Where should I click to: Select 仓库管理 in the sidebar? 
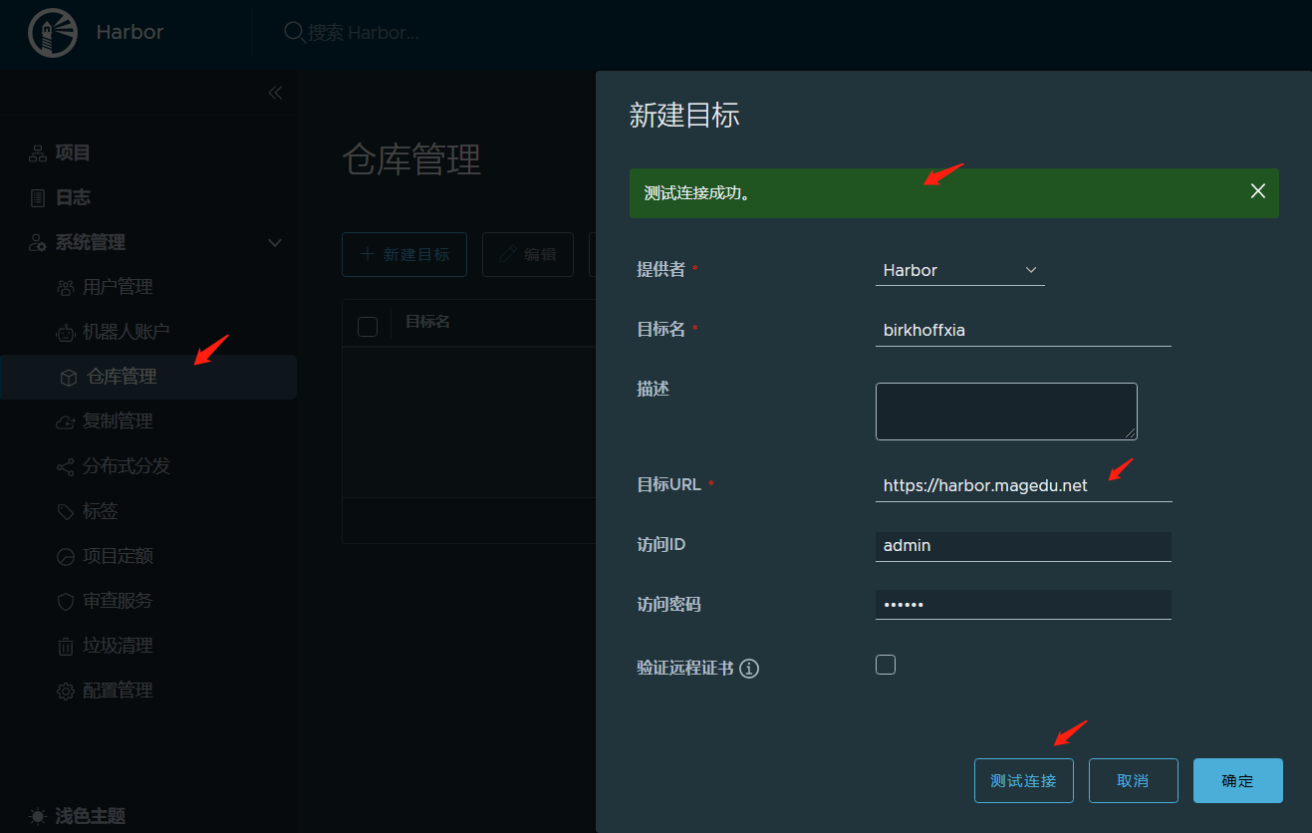[147, 378]
